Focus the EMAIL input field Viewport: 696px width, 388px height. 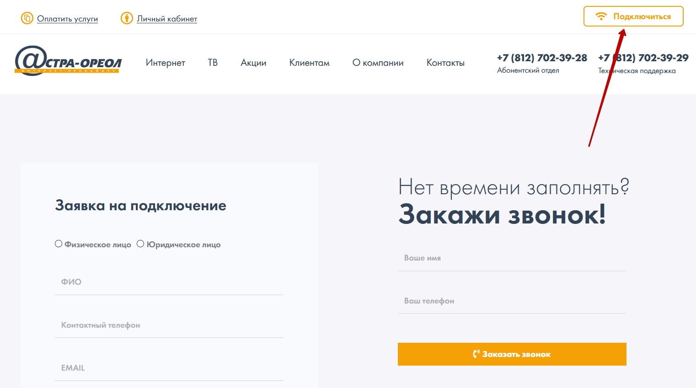coord(169,368)
